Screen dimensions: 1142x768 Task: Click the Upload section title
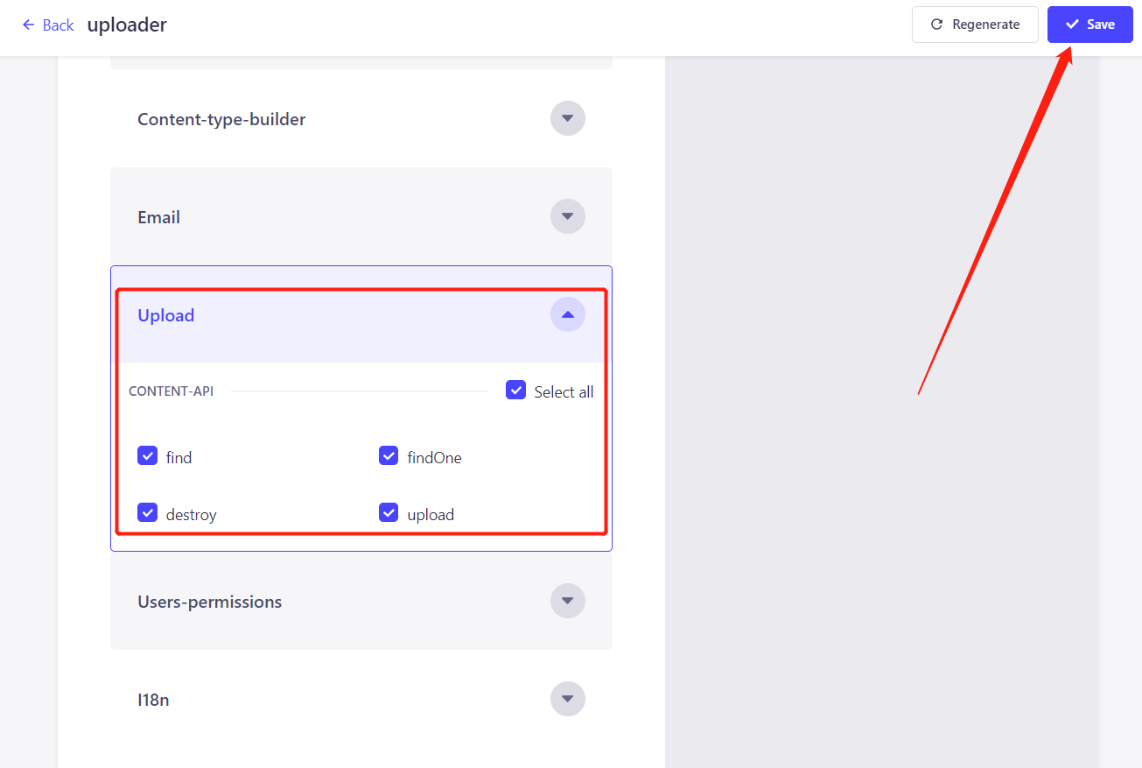[x=165, y=315]
